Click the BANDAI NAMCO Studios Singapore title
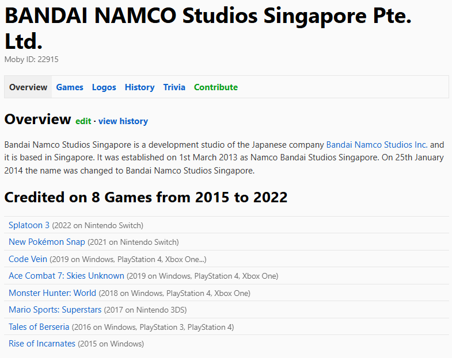Image resolution: width=452 pixels, height=358 pixels. click(208, 28)
